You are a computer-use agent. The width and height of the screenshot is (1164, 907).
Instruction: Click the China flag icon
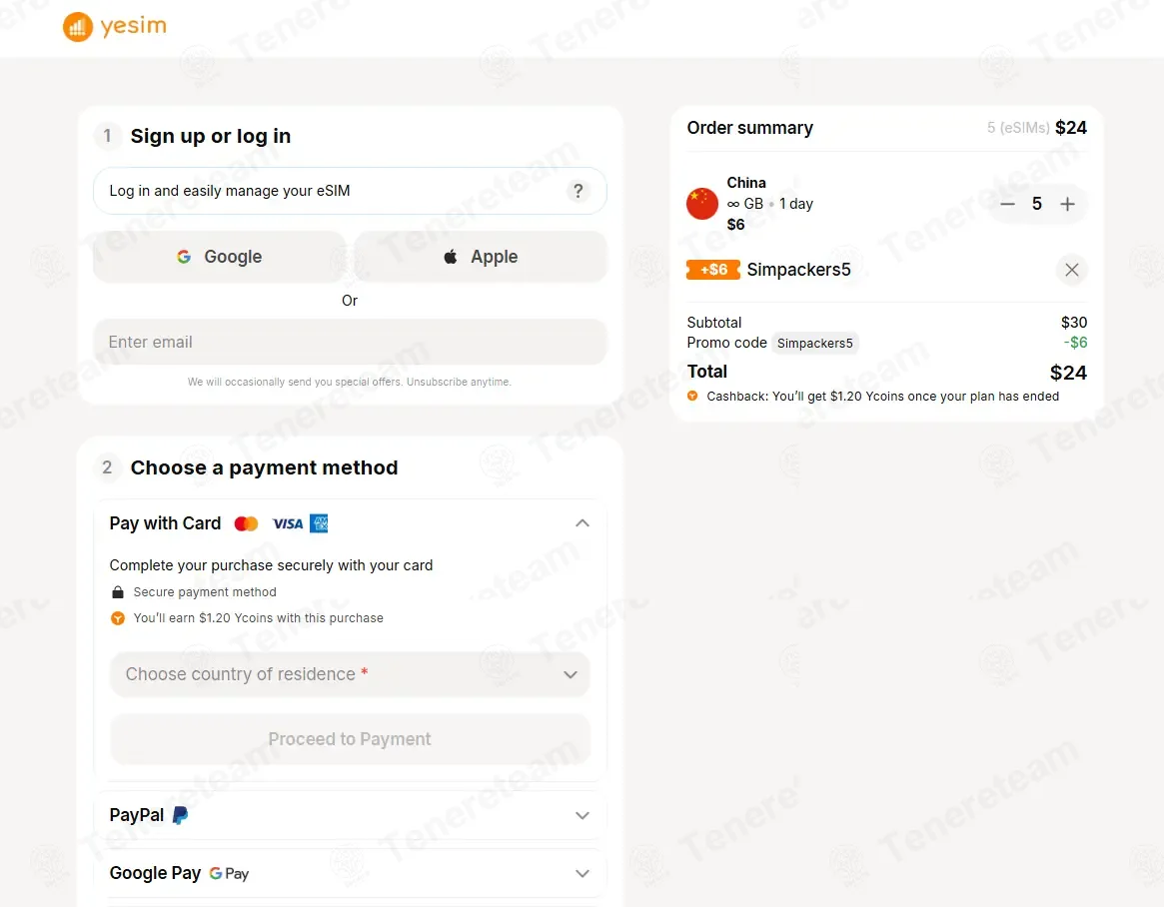pyautogui.click(x=701, y=204)
